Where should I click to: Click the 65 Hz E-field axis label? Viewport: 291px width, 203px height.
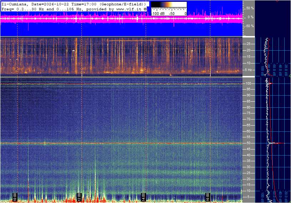click(x=248, y=125)
